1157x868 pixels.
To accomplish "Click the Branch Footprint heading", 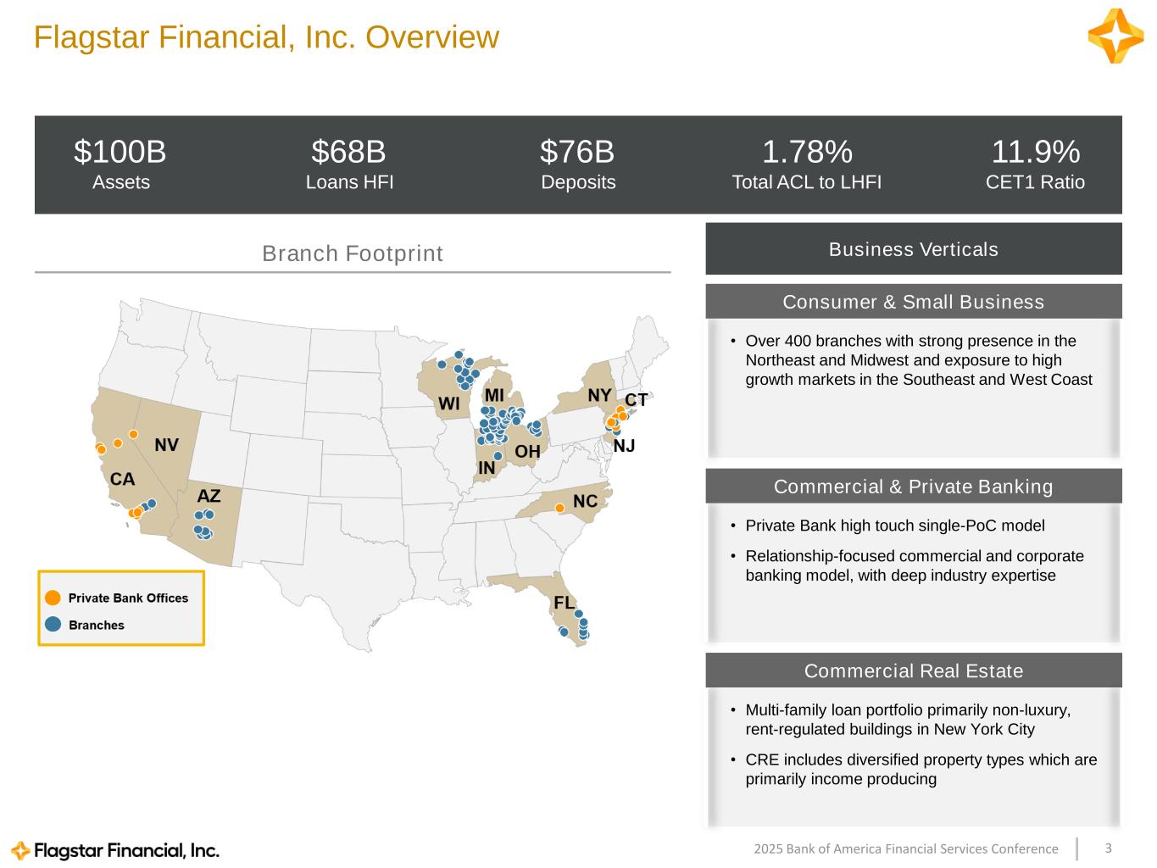I will pyautogui.click(x=353, y=253).
